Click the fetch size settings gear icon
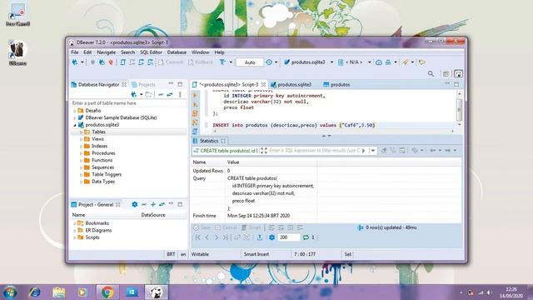533x300 pixels. 271,237
